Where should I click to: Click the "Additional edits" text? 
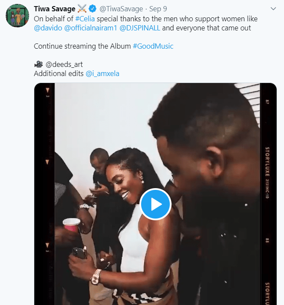[x=59, y=73]
